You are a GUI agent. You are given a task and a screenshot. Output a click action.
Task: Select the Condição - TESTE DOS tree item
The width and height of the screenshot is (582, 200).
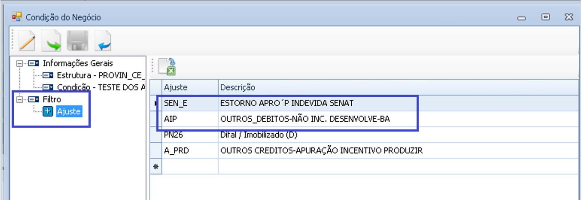101,88
